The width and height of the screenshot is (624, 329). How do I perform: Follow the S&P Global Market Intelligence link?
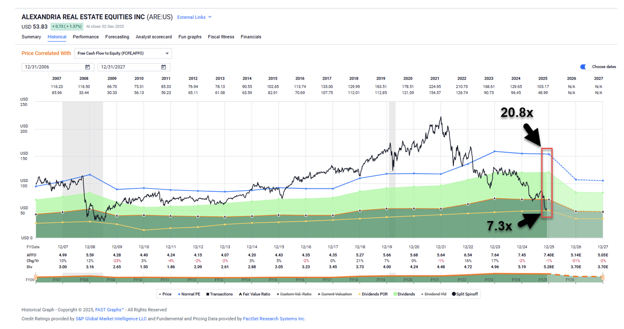[x=111, y=319]
